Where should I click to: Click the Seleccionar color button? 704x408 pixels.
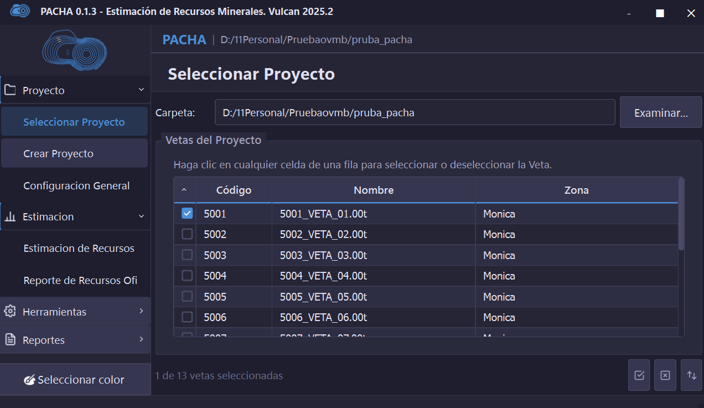point(75,379)
